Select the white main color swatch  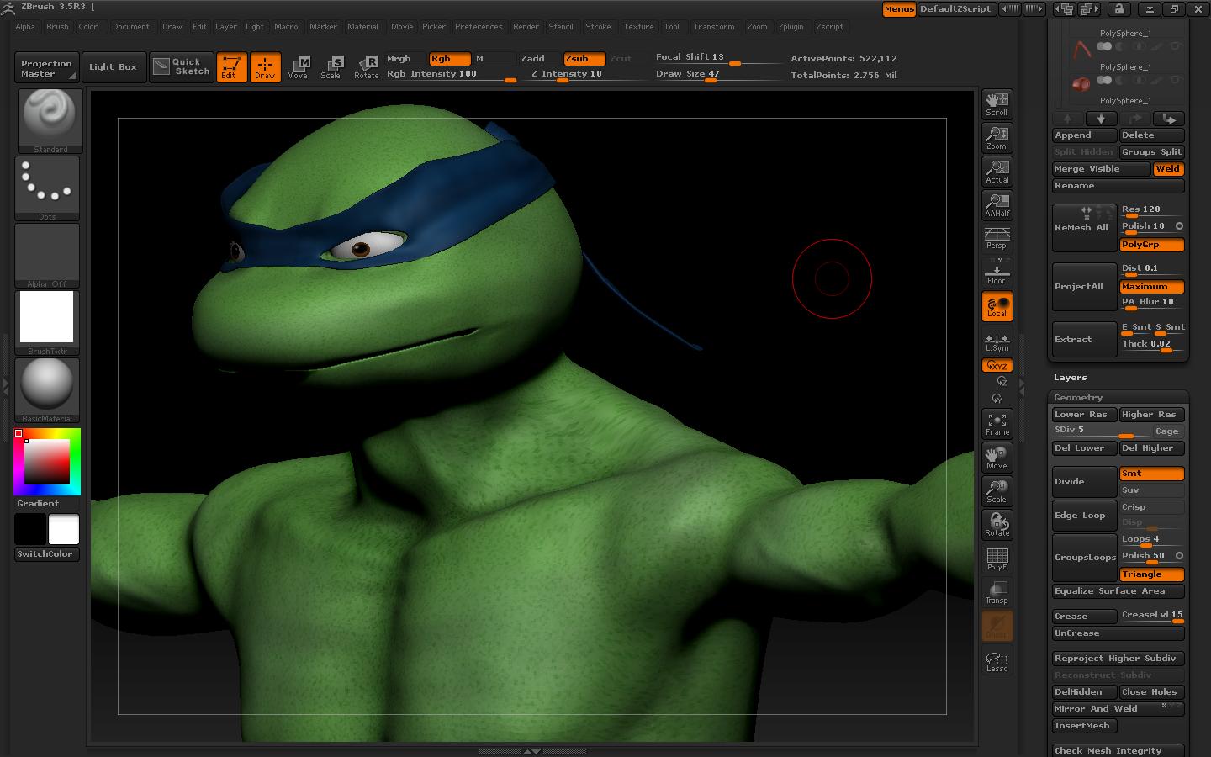tap(64, 530)
